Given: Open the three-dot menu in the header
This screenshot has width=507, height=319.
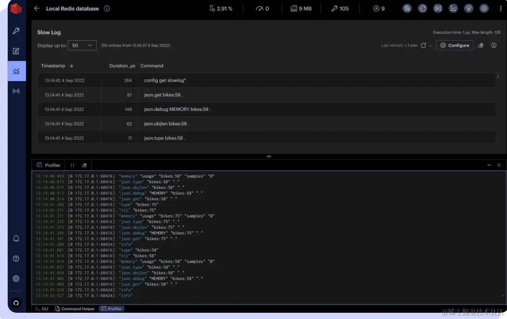Looking at the screenshot, I should pyautogui.click(x=501, y=9).
